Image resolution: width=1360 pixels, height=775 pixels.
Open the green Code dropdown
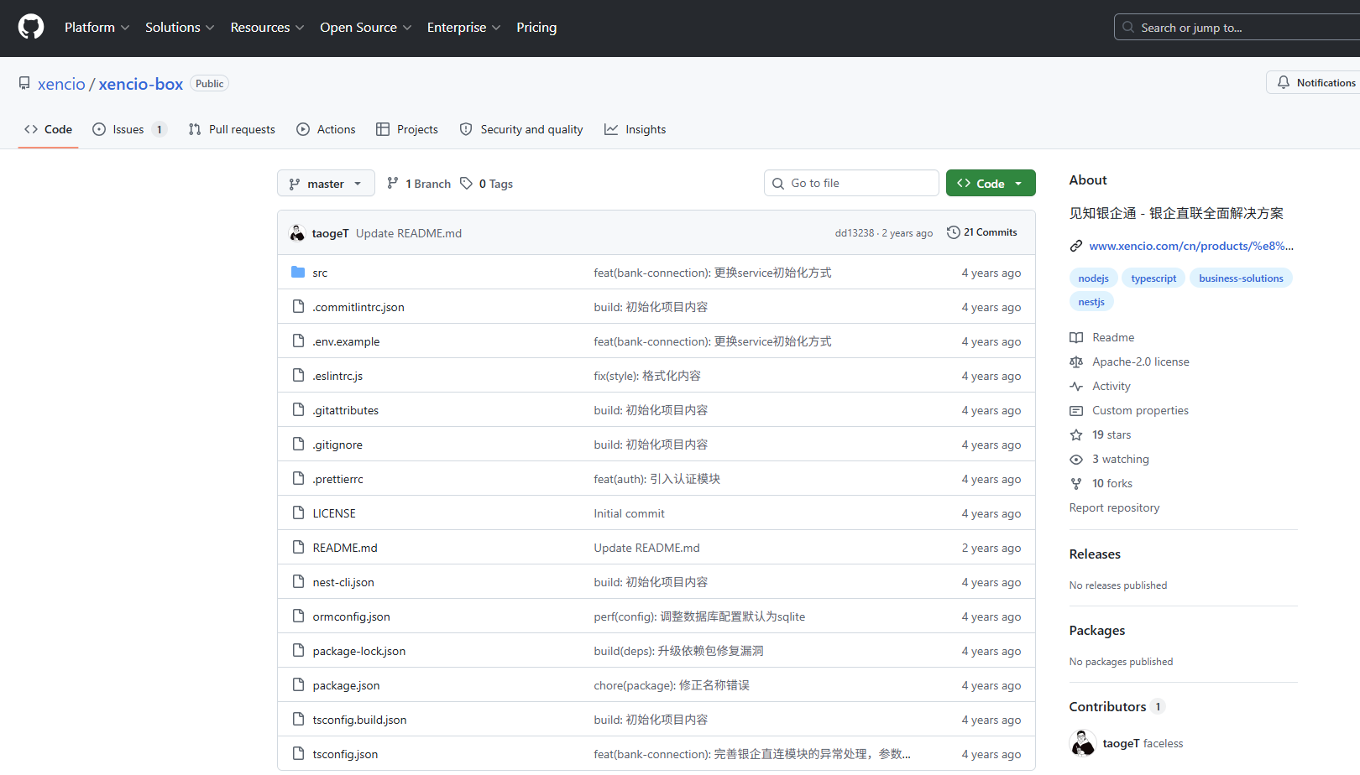(x=991, y=183)
